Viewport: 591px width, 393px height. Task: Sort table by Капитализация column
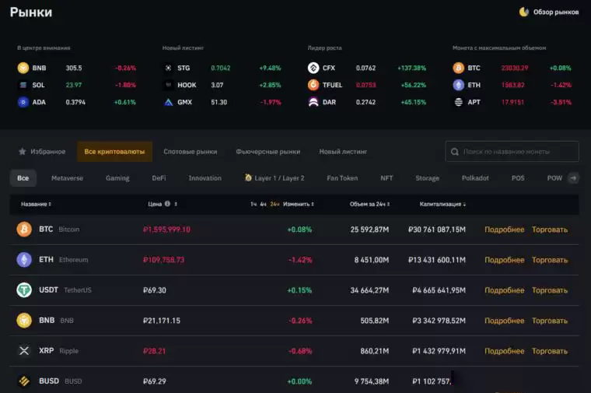(443, 204)
